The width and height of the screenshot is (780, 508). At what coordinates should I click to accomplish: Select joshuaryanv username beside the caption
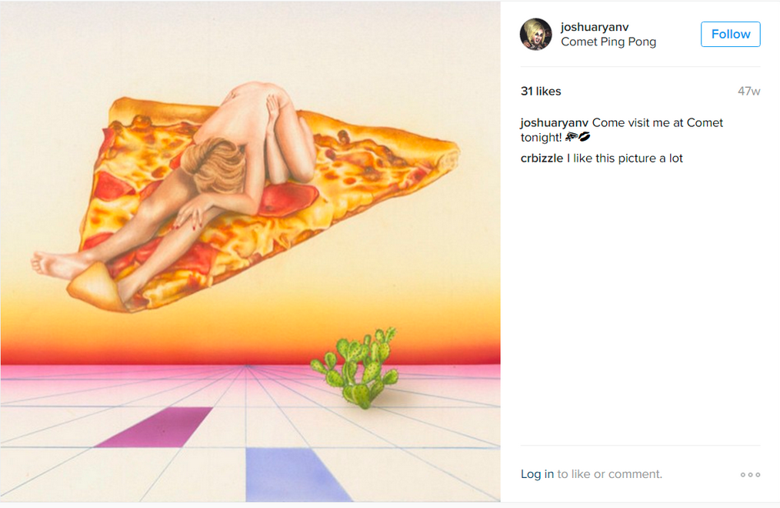554,122
